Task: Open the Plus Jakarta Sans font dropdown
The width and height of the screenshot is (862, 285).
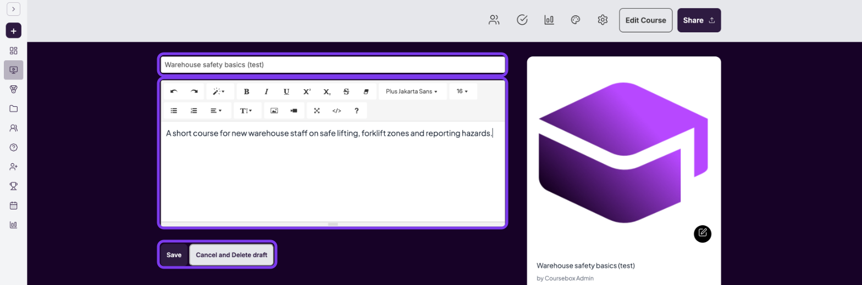Action: (412, 92)
